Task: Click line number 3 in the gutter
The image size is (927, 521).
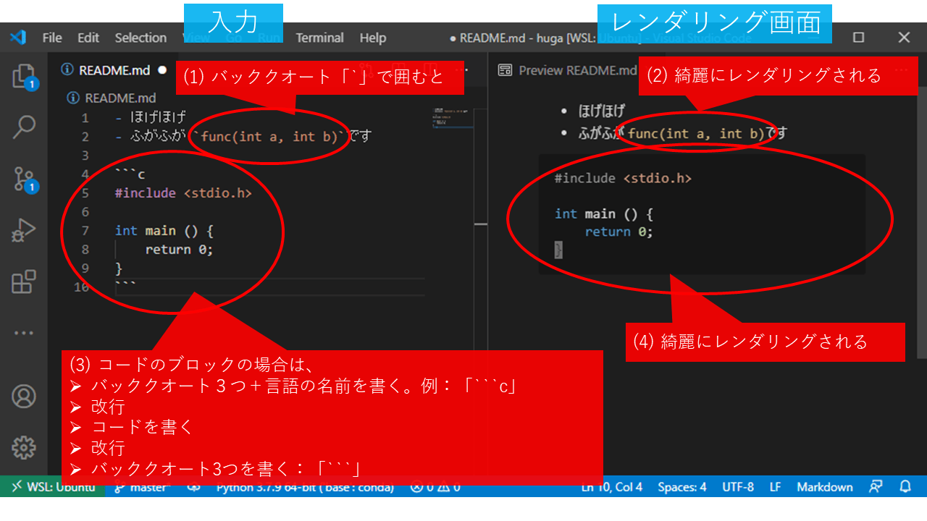Action: 85,155
